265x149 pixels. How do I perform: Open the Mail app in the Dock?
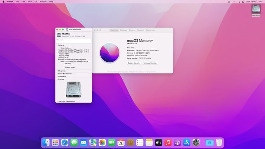pyautogui.click(x=84, y=143)
